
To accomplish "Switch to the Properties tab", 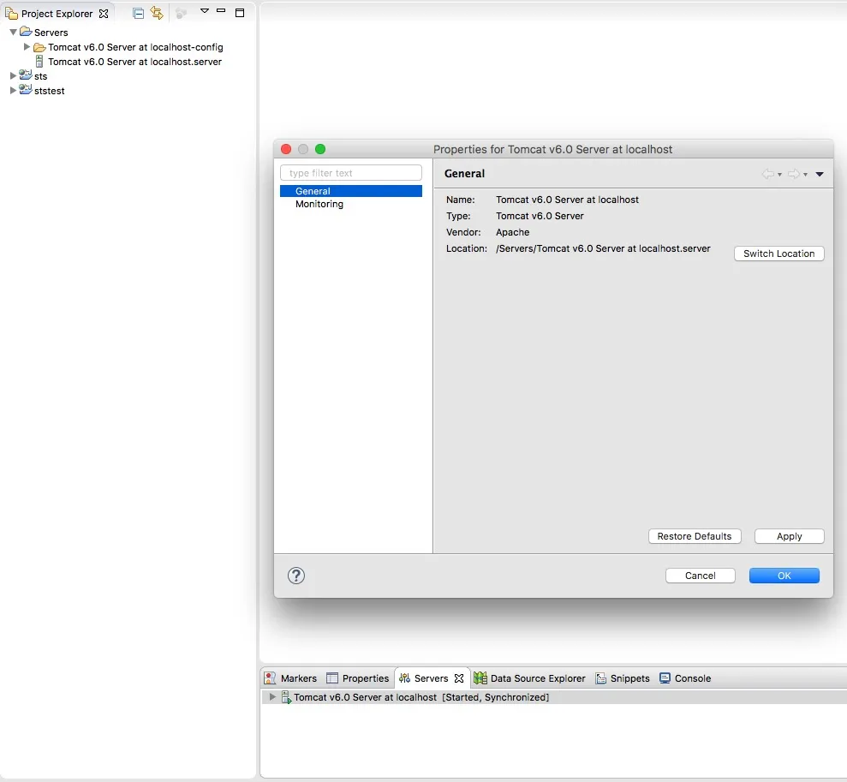I will pyautogui.click(x=358, y=678).
